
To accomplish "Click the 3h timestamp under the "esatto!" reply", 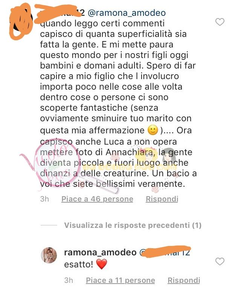I will point(69,280).
